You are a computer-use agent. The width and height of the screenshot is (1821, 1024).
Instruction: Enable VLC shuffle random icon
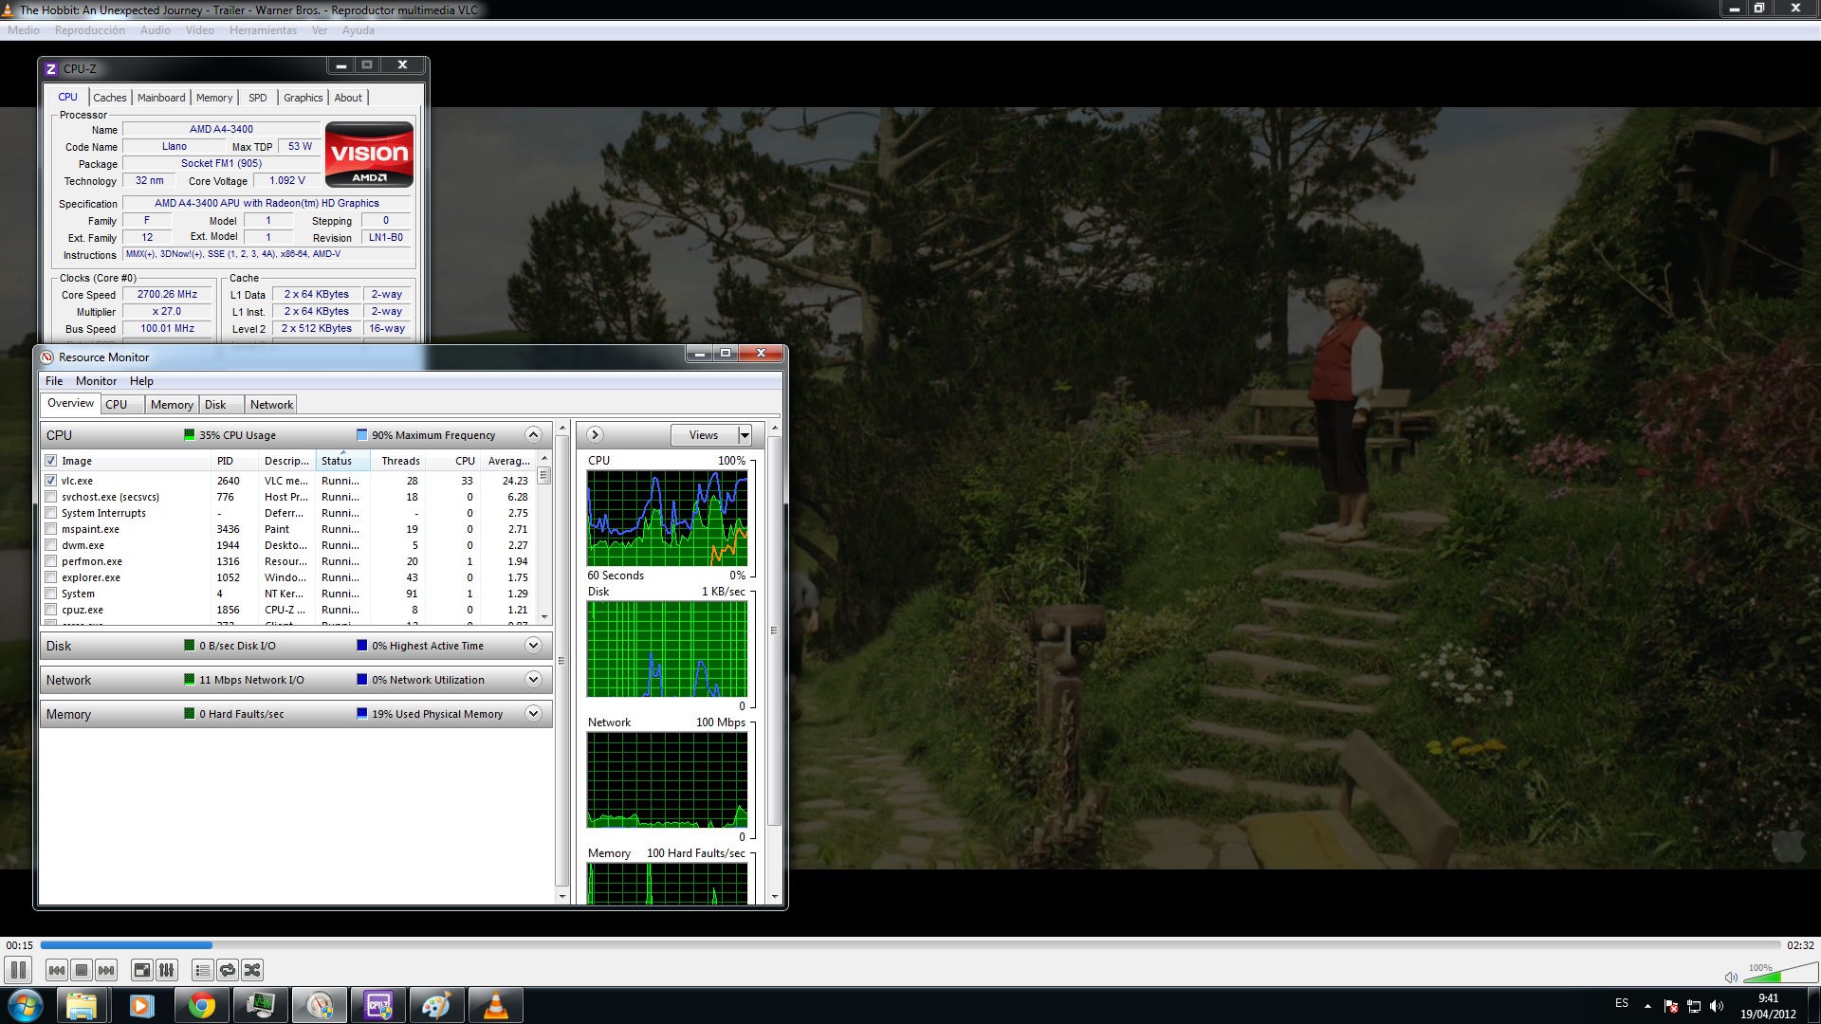click(251, 970)
